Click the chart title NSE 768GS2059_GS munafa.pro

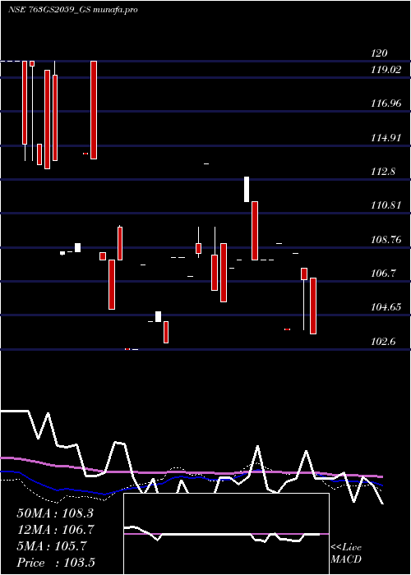tap(73, 10)
